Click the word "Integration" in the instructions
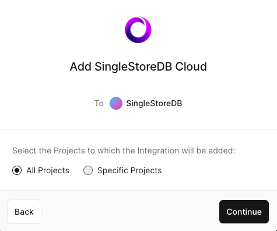The image size is (277, 231). pos(158,150)
